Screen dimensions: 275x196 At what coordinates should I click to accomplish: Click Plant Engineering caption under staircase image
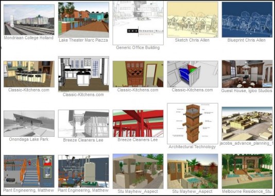coord(29,190)
